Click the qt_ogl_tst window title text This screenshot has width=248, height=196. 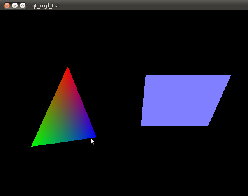[45, 6]
